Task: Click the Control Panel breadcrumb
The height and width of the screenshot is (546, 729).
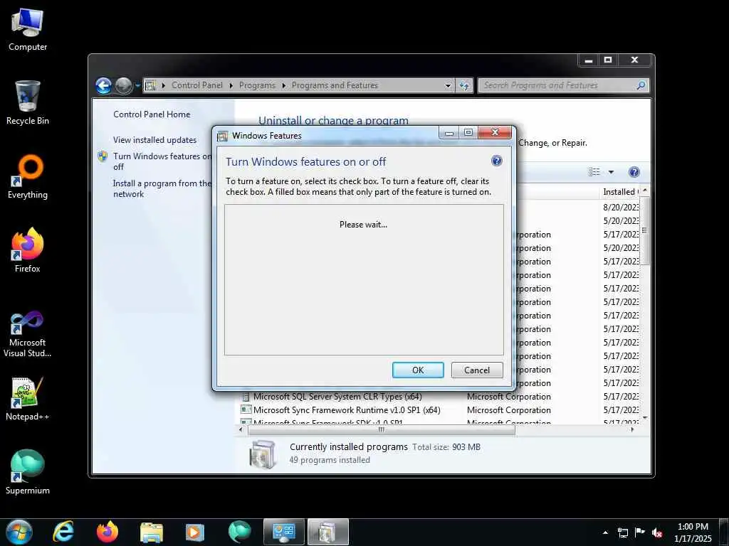Action: (x=197, y=85)
